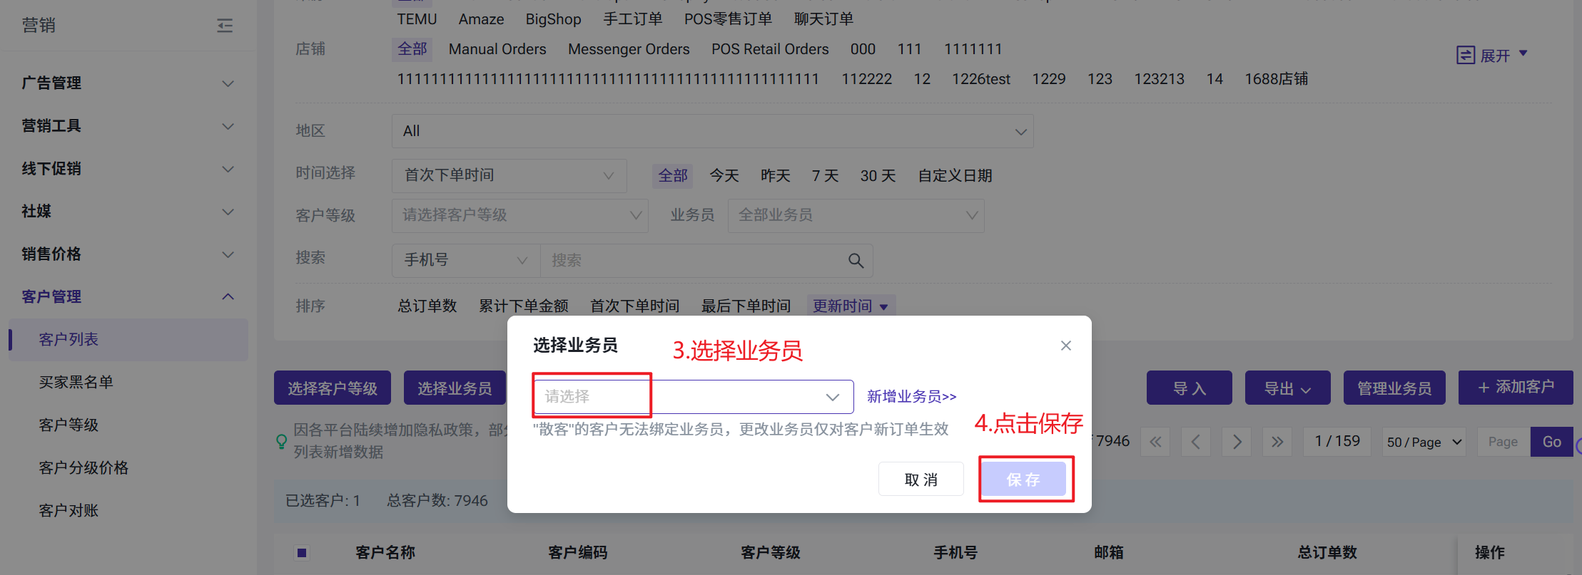Click the 选择客户等级 button
Image resolution: width=1582 pixels, height=575 pixels.
[x=333, y=388]
